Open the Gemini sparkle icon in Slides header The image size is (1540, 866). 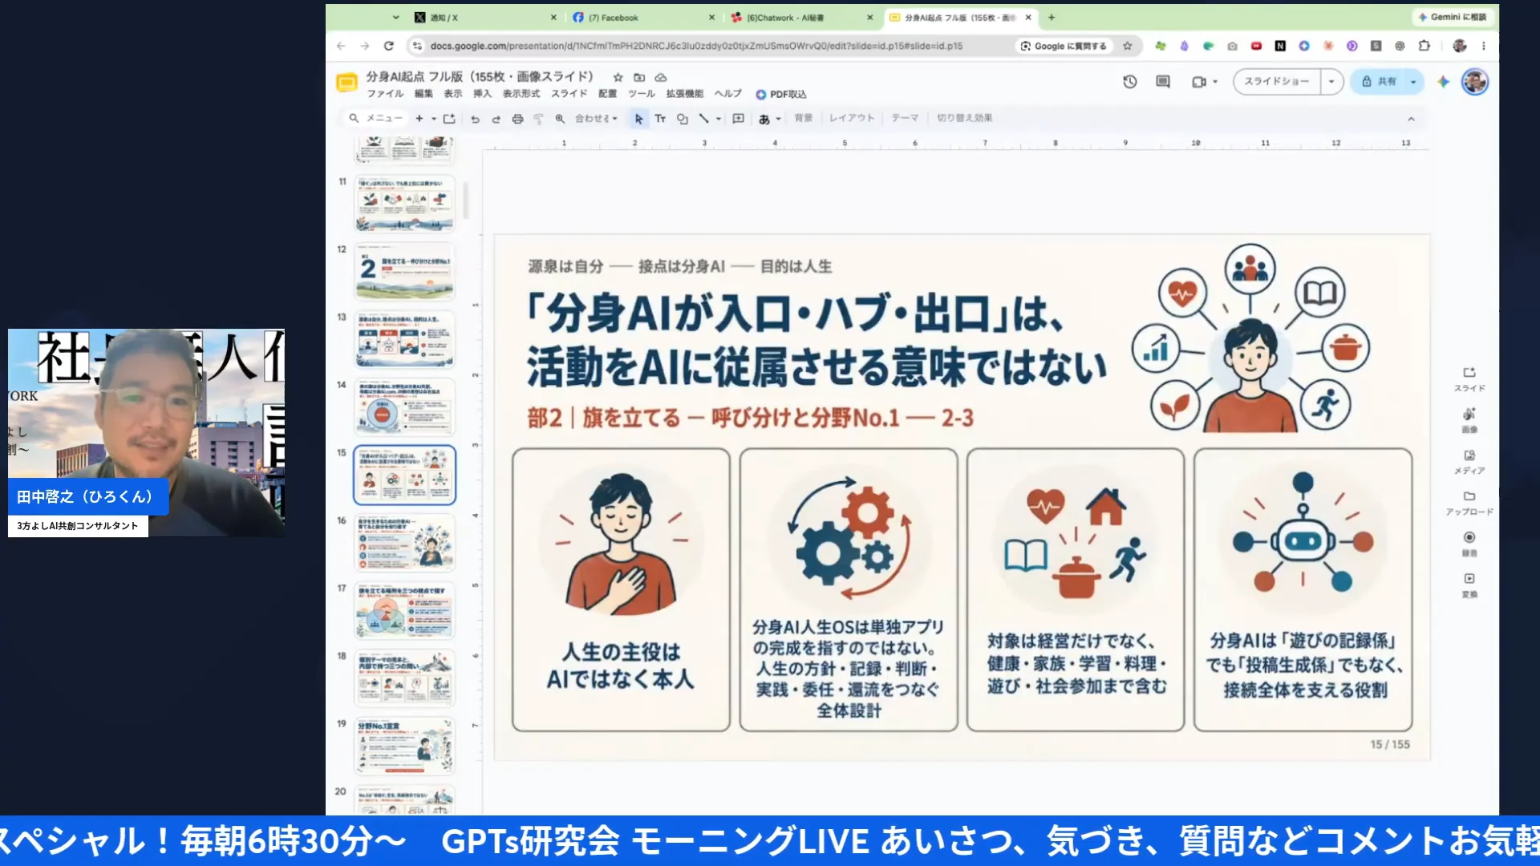pyautogui.click(x=1443, y=82)
